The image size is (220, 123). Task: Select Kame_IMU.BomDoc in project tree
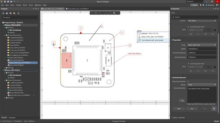point(17,93)
